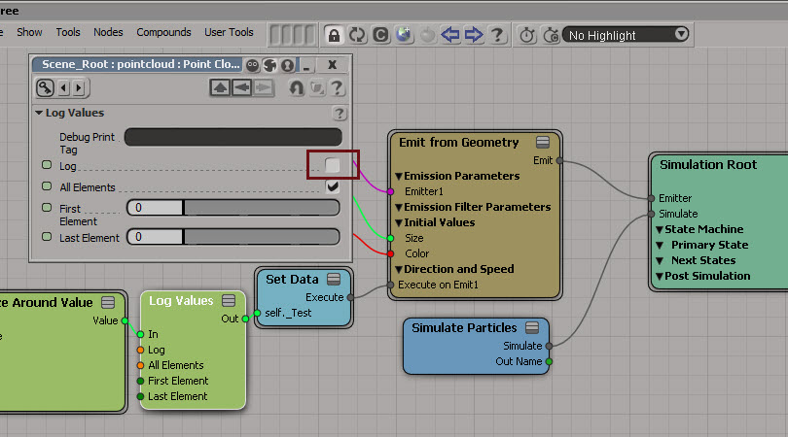Open toolbar help question mark icon
The image size is (788, 437).
pos(497,35)
